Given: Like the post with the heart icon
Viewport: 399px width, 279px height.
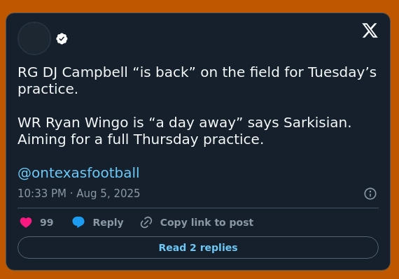Looking at the screenshot, I should [26, 222].
